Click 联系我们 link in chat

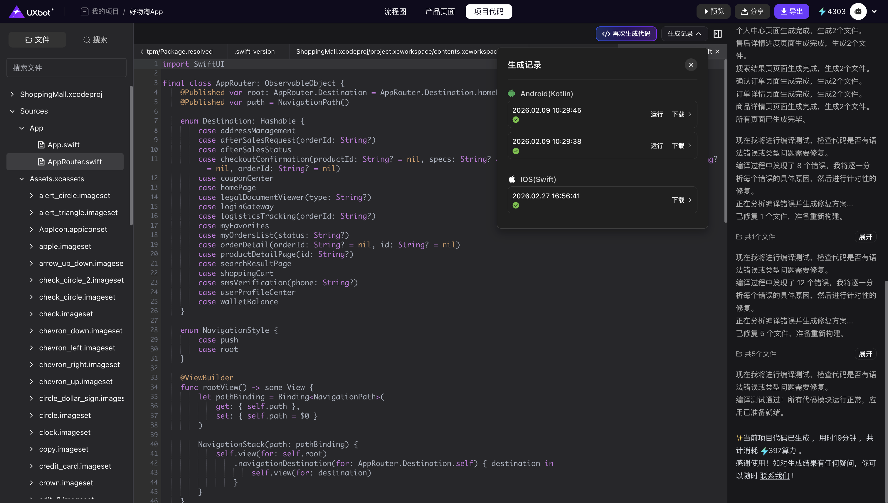pos(774,476)
